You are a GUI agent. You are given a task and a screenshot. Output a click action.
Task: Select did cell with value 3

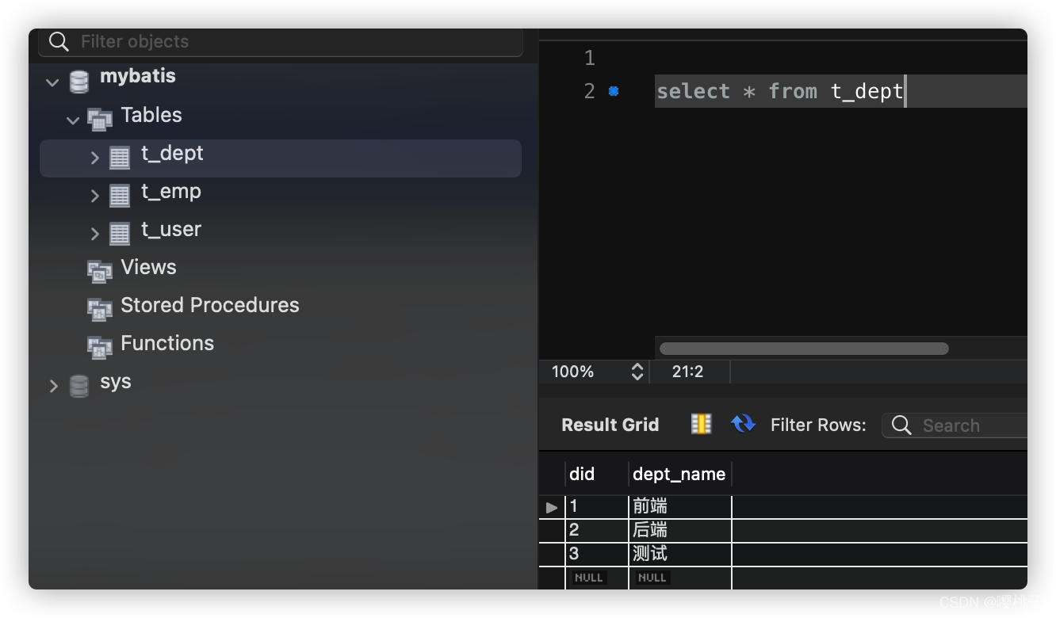(x=597, y=555)
